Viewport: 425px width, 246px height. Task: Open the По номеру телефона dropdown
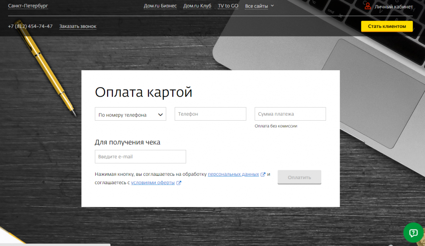(x=130, y=114)
